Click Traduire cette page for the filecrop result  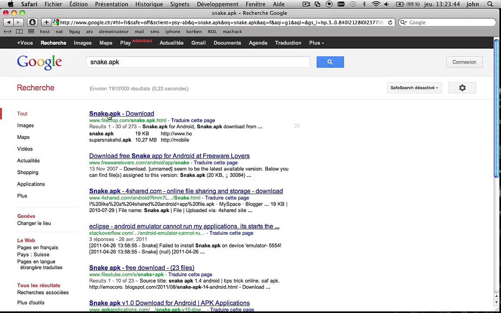click(193, 120)
